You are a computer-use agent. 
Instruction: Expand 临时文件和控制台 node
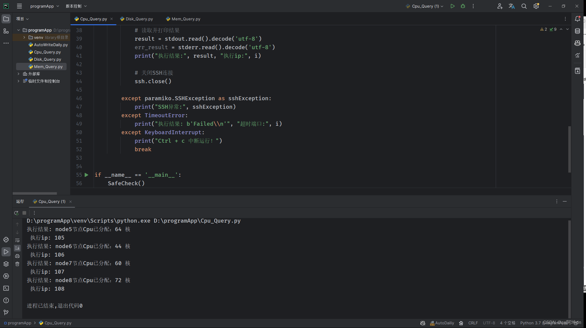coord(19,81)
